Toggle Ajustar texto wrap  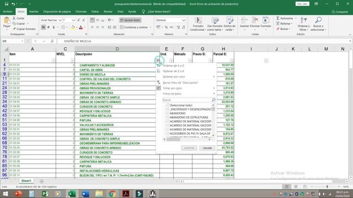pos(130,20)
